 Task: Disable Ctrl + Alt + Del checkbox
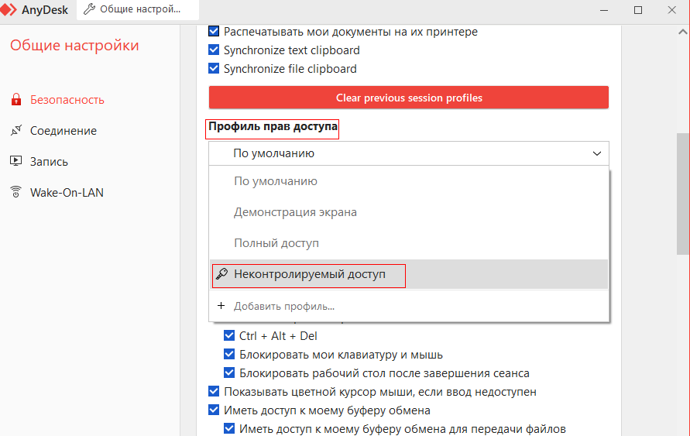tap(229, 336)
